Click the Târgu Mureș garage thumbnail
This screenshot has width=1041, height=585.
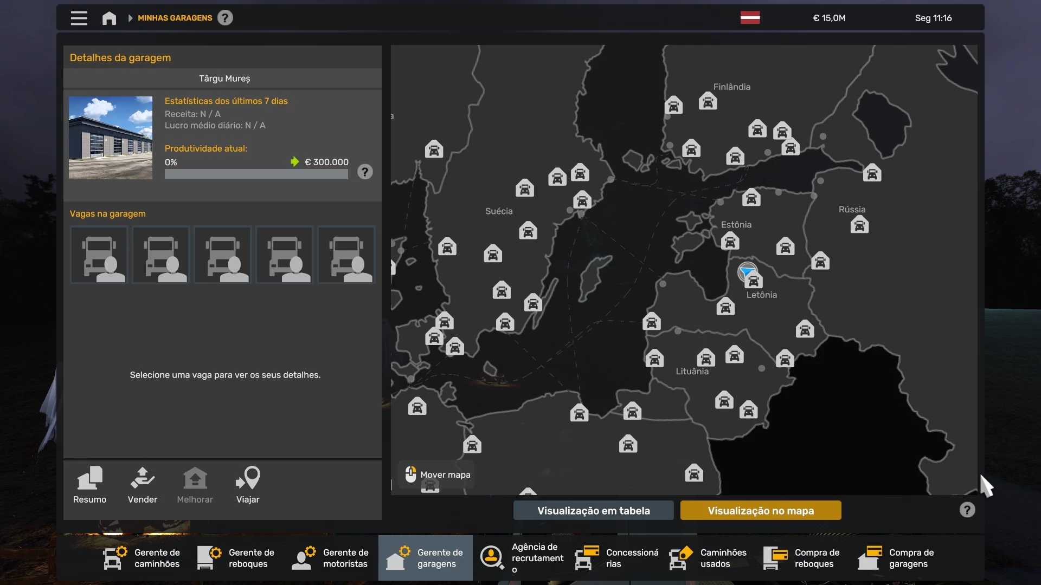111,138
